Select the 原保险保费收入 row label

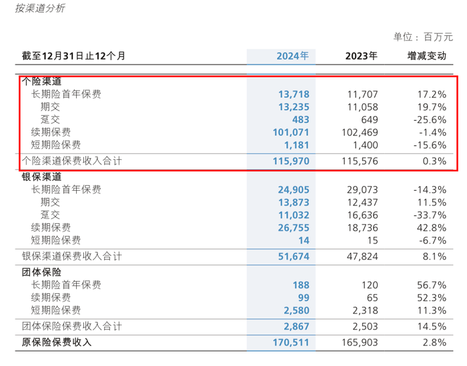click(x=57, y=342)
